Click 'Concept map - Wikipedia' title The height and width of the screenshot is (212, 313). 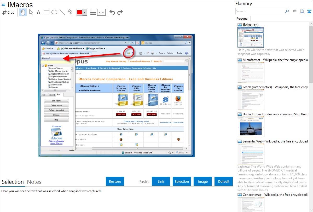coord(275,194)
